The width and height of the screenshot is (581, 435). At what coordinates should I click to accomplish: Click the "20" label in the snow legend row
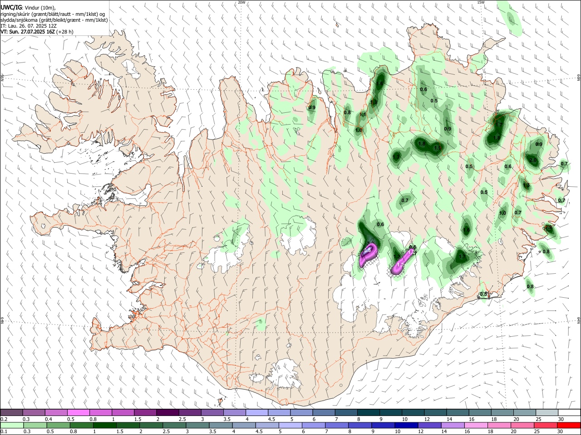click(517, 419)
